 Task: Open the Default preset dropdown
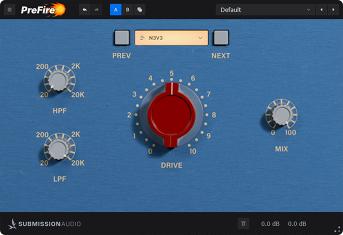[265, 10]
